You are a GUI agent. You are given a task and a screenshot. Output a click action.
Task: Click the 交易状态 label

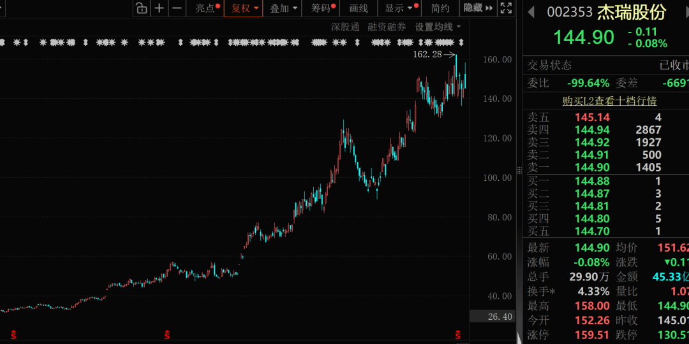click(x=550, y=66)
